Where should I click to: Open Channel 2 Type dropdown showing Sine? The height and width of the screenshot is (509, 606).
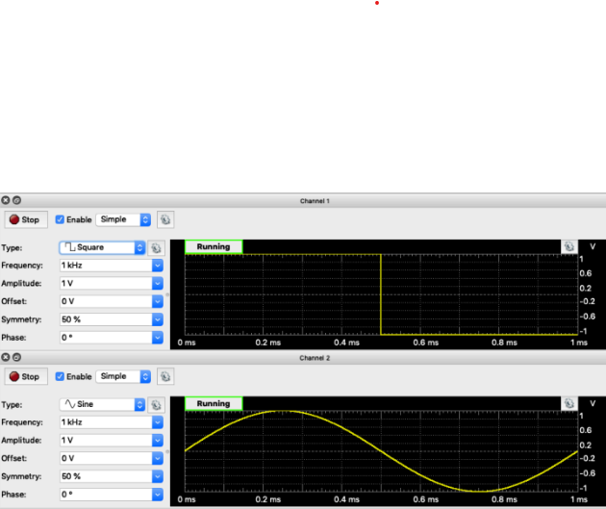click(x=102, y=404)
